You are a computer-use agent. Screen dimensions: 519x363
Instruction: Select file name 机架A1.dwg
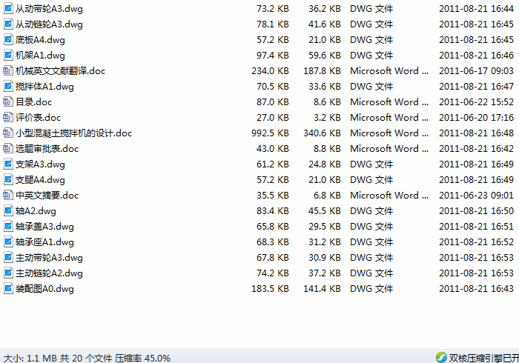click(40, 56)
